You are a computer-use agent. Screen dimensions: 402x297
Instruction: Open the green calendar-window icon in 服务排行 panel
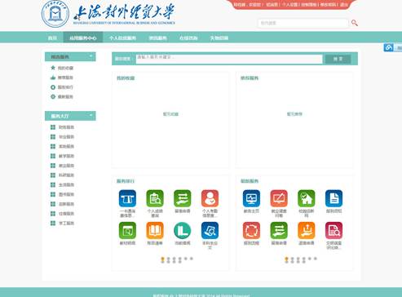coord(127,231)
